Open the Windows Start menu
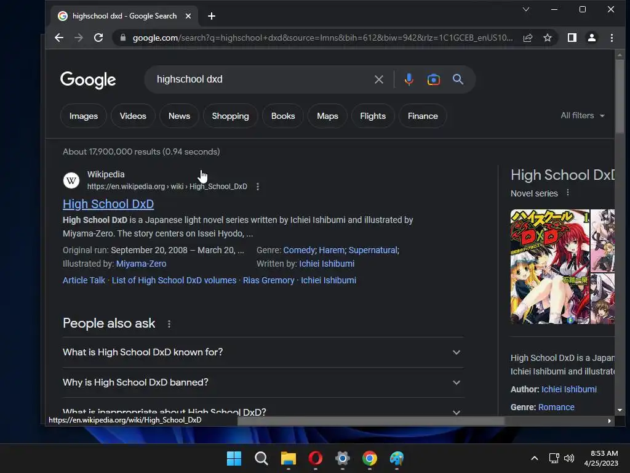 coord(234,458)
